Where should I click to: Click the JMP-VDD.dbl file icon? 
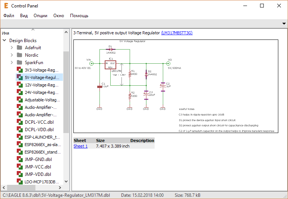(20, 174)
